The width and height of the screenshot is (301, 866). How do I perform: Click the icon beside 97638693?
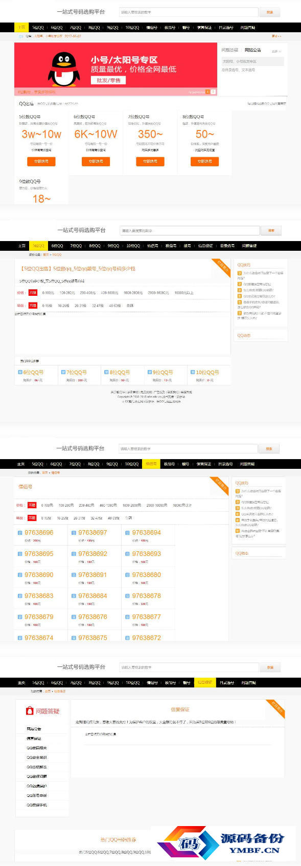(127, 554)
